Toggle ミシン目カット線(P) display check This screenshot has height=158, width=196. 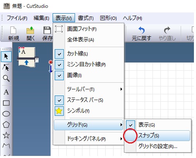click(59, 65)
